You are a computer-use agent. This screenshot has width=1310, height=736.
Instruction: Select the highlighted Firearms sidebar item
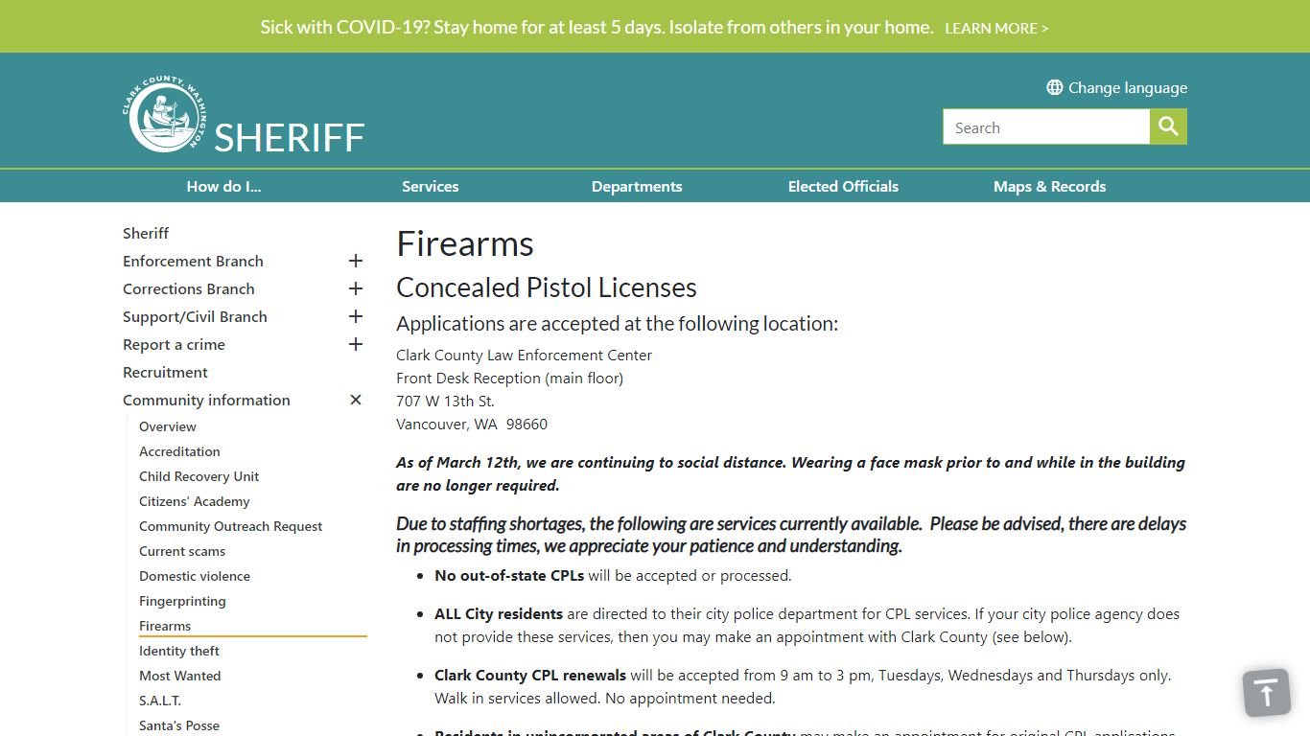point(165,626)
